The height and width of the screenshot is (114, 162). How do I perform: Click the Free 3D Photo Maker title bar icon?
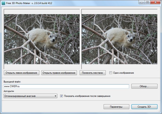(x=3, y=2)
